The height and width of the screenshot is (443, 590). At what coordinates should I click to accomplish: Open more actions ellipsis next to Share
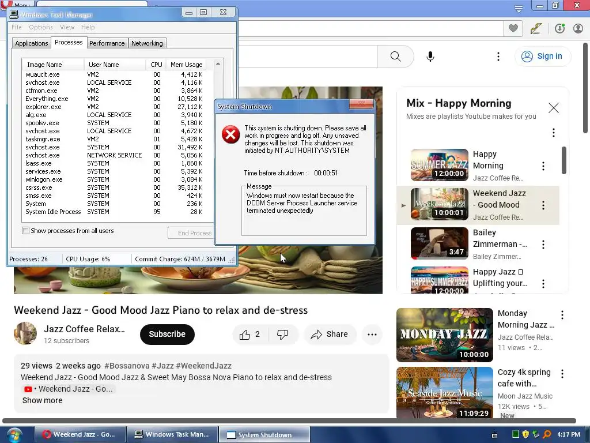[x=372, y=334]
